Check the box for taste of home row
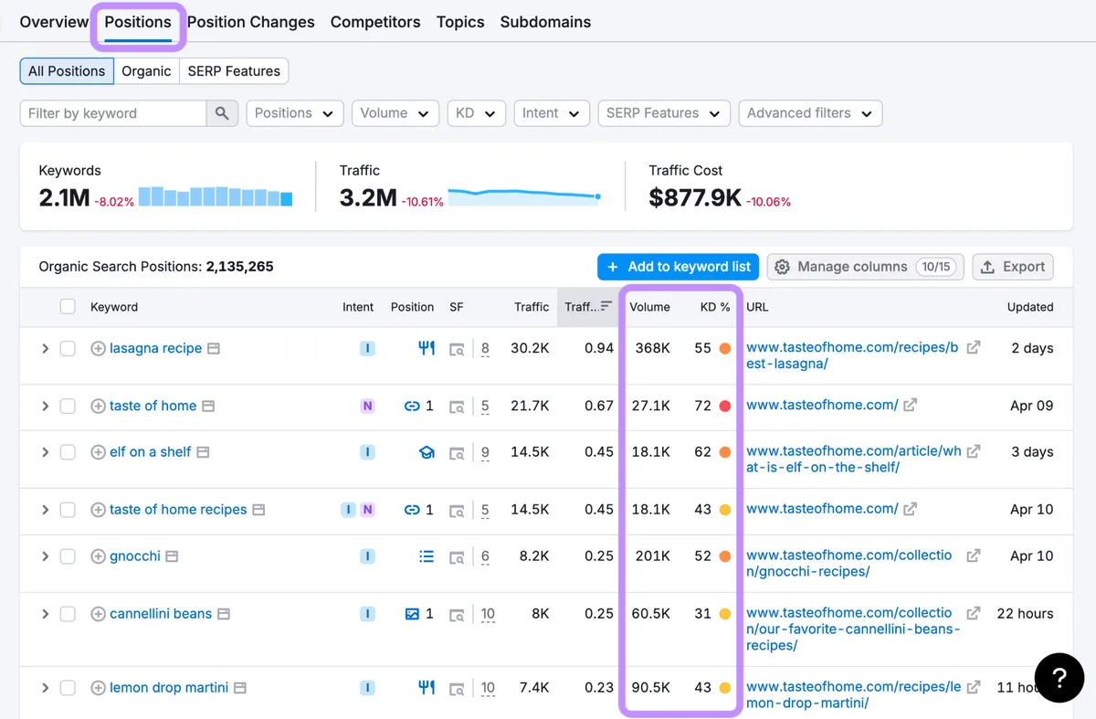1096x719 pixels. pos(68,406)
